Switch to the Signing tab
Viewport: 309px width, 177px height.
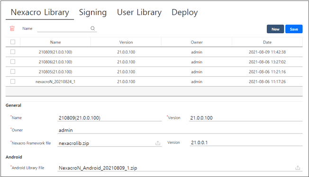tap(93, 12)
